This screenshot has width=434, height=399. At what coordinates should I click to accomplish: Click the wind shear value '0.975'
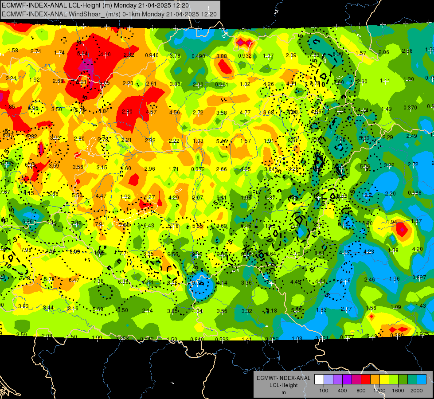(422, 334)
